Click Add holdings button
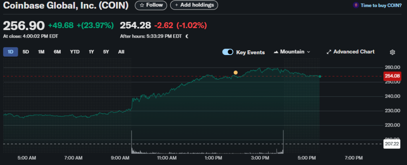Viewport: 407px width, 165px height. (194, 5)
